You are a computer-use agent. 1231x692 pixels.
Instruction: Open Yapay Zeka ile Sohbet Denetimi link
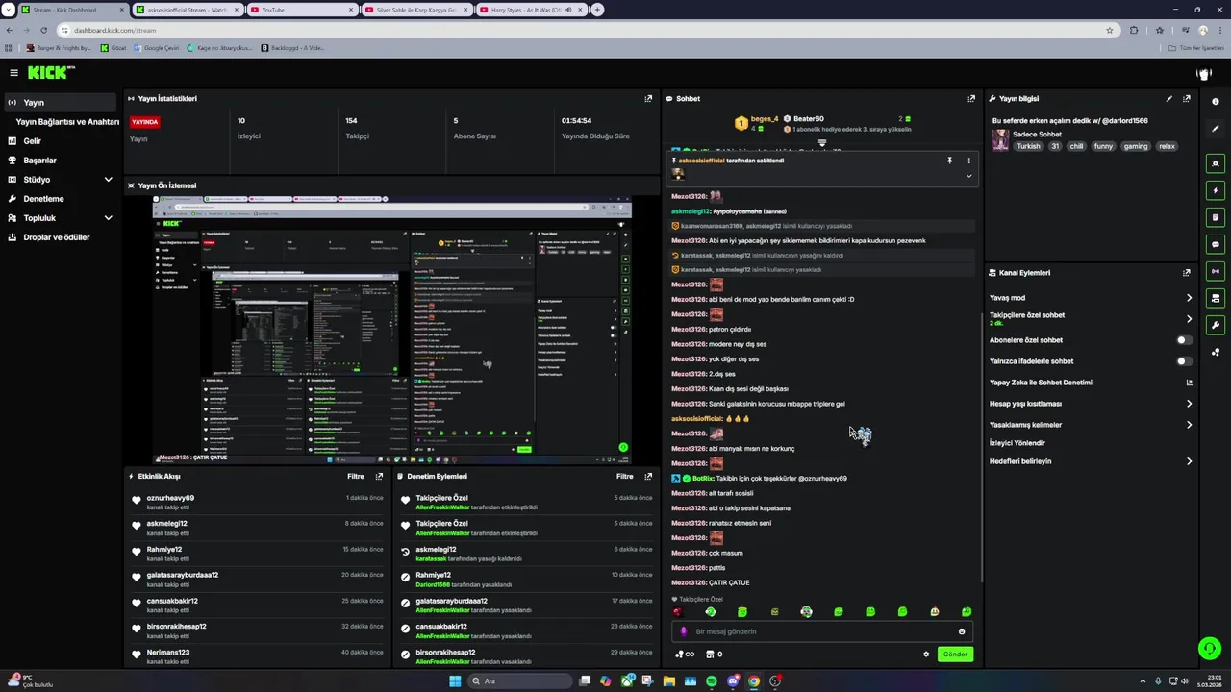[x=1091, y=383]
